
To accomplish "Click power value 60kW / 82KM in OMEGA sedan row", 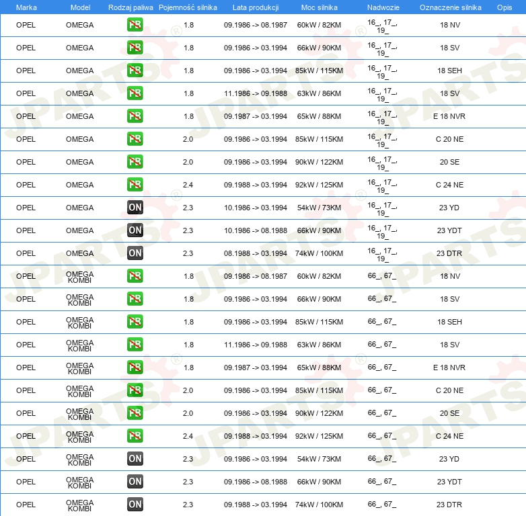I will click(319, 25).
